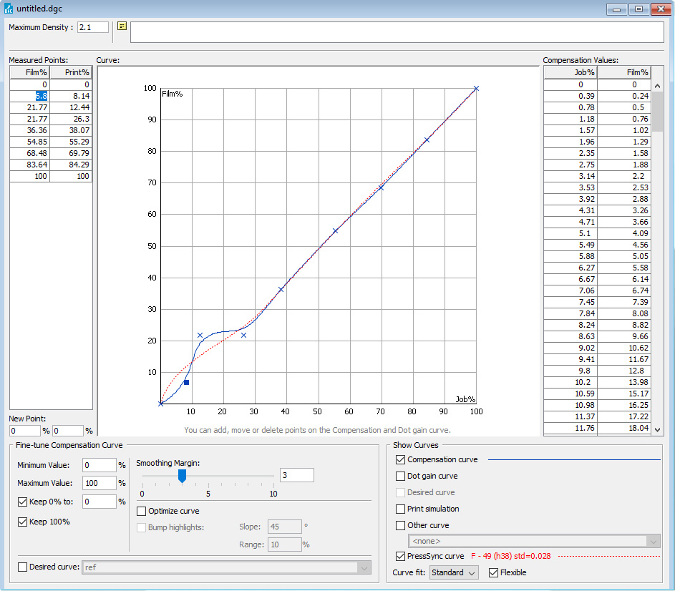Turn on Print simulation curve display
Screen dimensions: 675x591
(401, 509)
